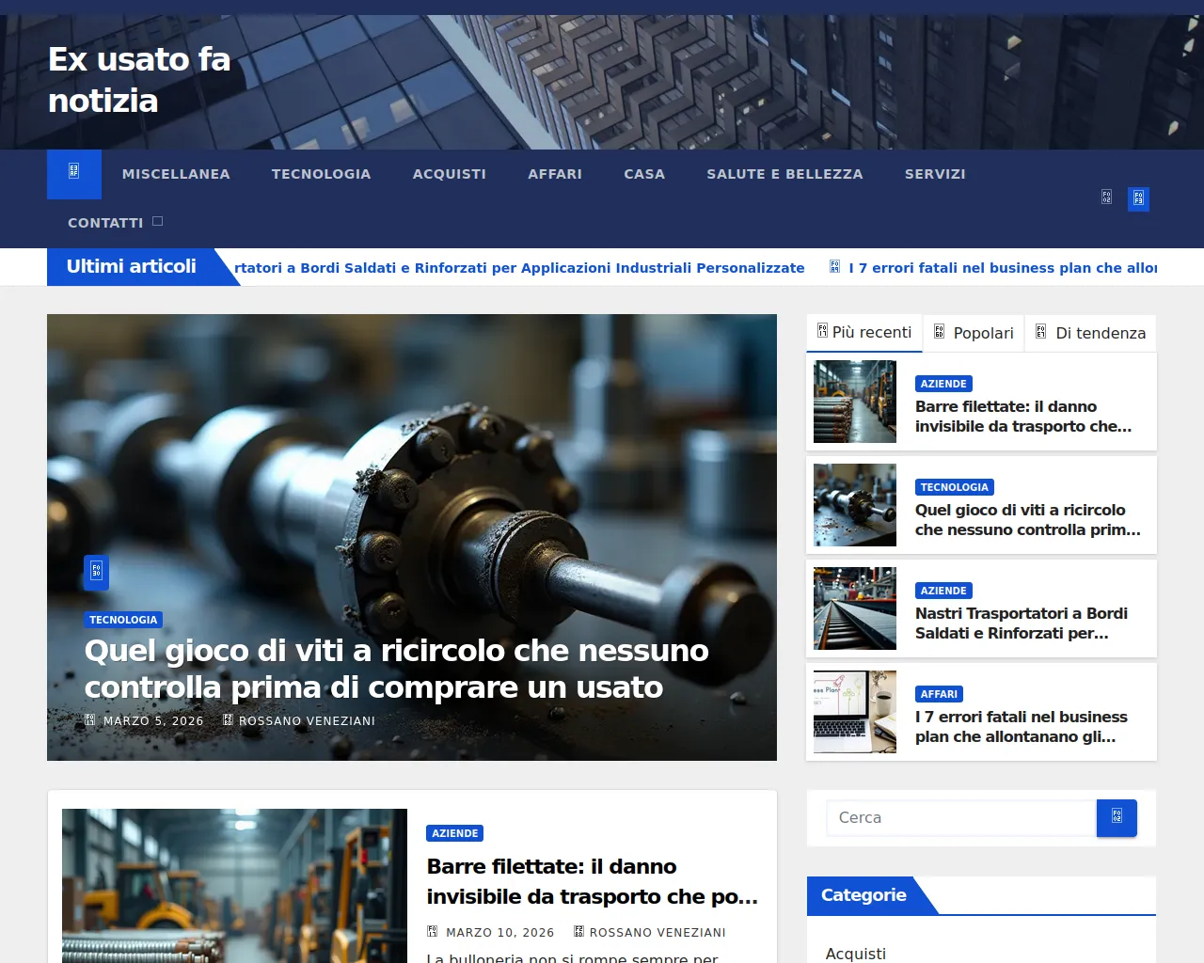Open the Tecnologia menu item
The height and width of the screenshot is (963, 1204).
coord(321,174)
